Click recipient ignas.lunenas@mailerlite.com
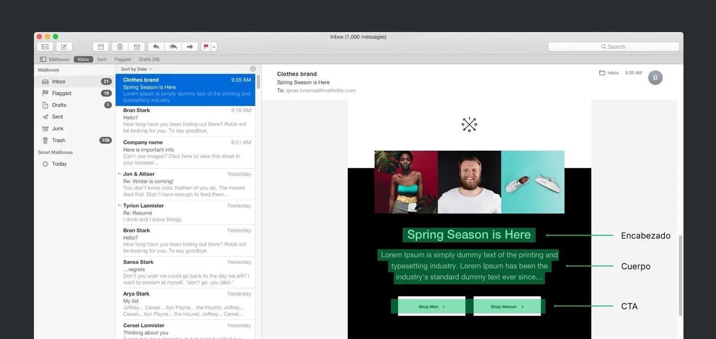The height and width of the screenshot is (339, 716). pos(320,91)
